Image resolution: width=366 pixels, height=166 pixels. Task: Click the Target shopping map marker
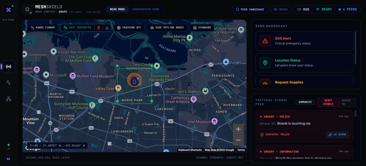(x=226, y=62)
